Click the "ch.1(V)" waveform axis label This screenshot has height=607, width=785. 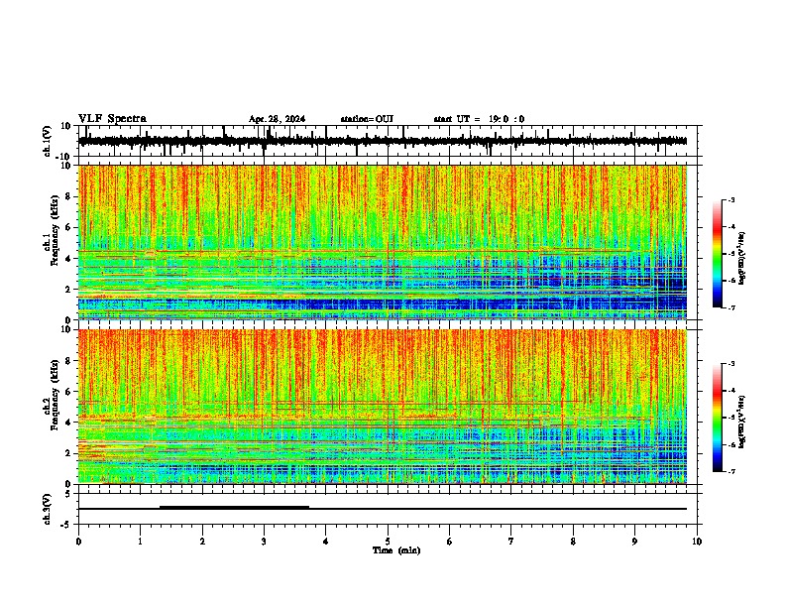coord(48,141)
